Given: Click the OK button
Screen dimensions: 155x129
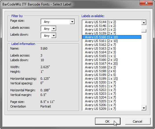Looking at the screenshot, I should (x=108, y=121).
